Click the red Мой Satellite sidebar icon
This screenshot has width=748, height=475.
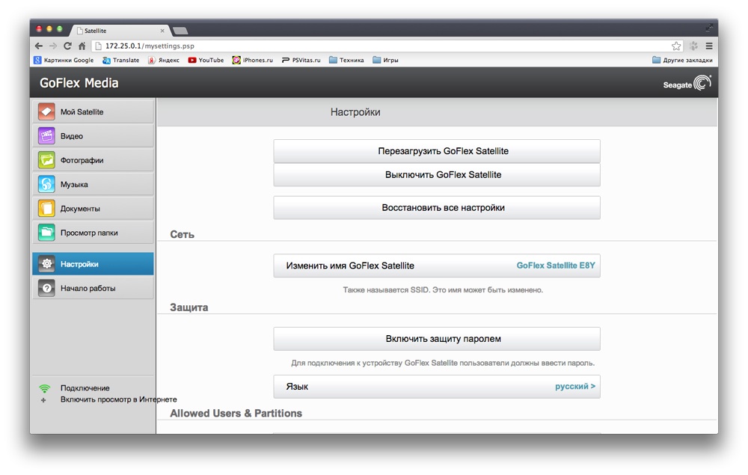[x=46, y=111]
